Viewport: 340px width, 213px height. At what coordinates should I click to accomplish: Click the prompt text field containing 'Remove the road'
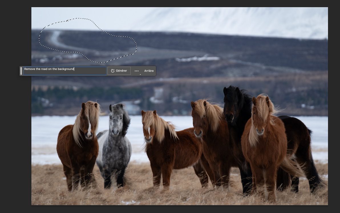pos(64,71)
